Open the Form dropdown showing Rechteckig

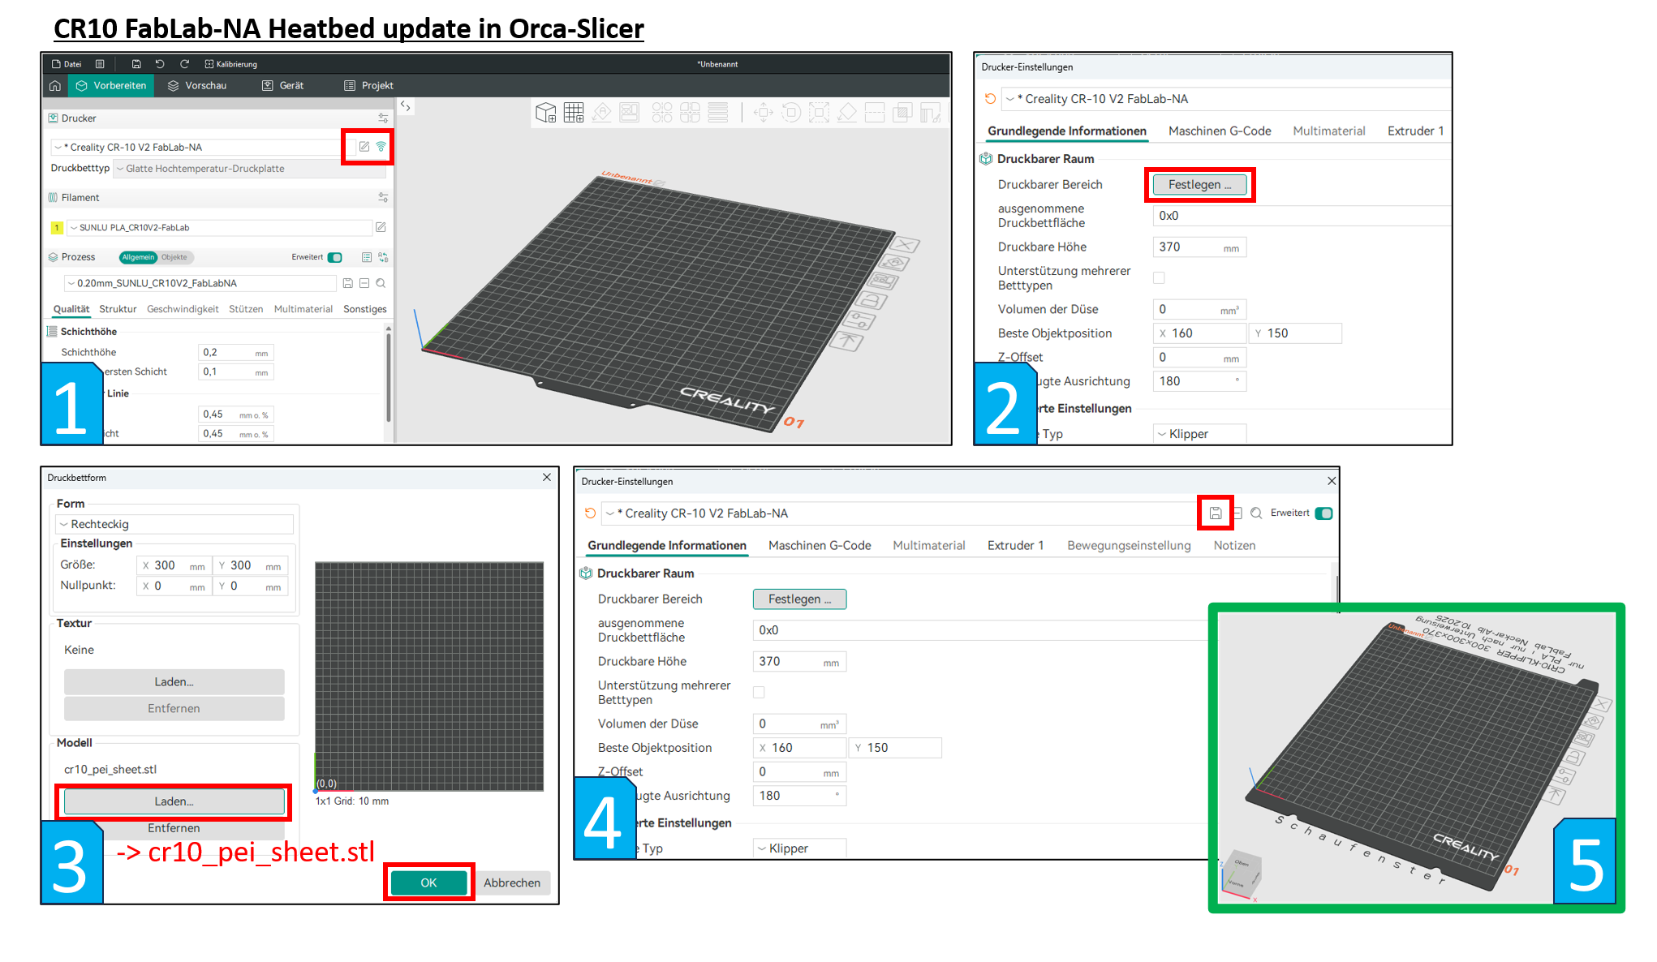tap(174, 524)
